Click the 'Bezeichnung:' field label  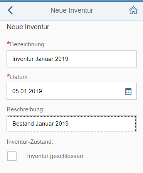(28, 44)
